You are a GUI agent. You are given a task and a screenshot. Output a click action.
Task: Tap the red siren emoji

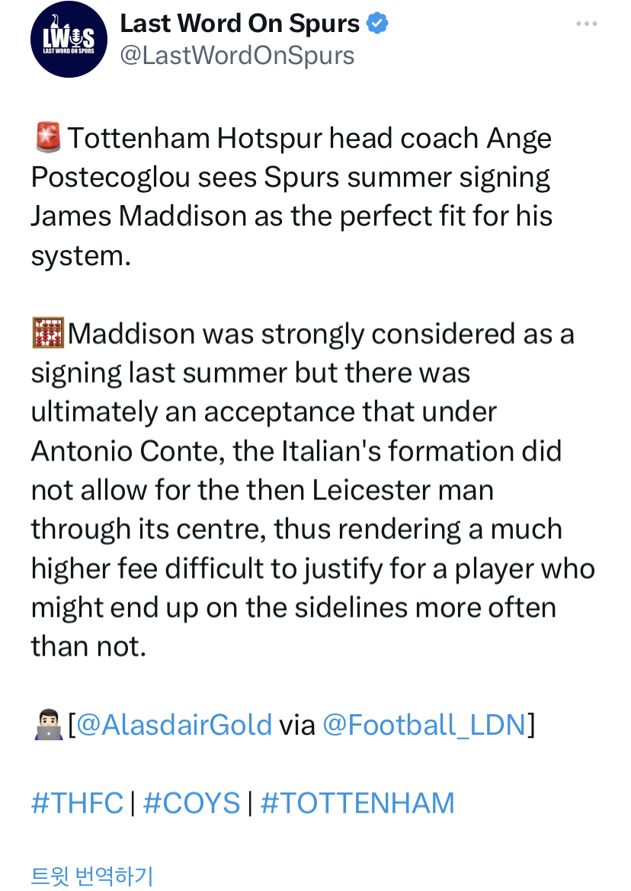tap(48, 137)
